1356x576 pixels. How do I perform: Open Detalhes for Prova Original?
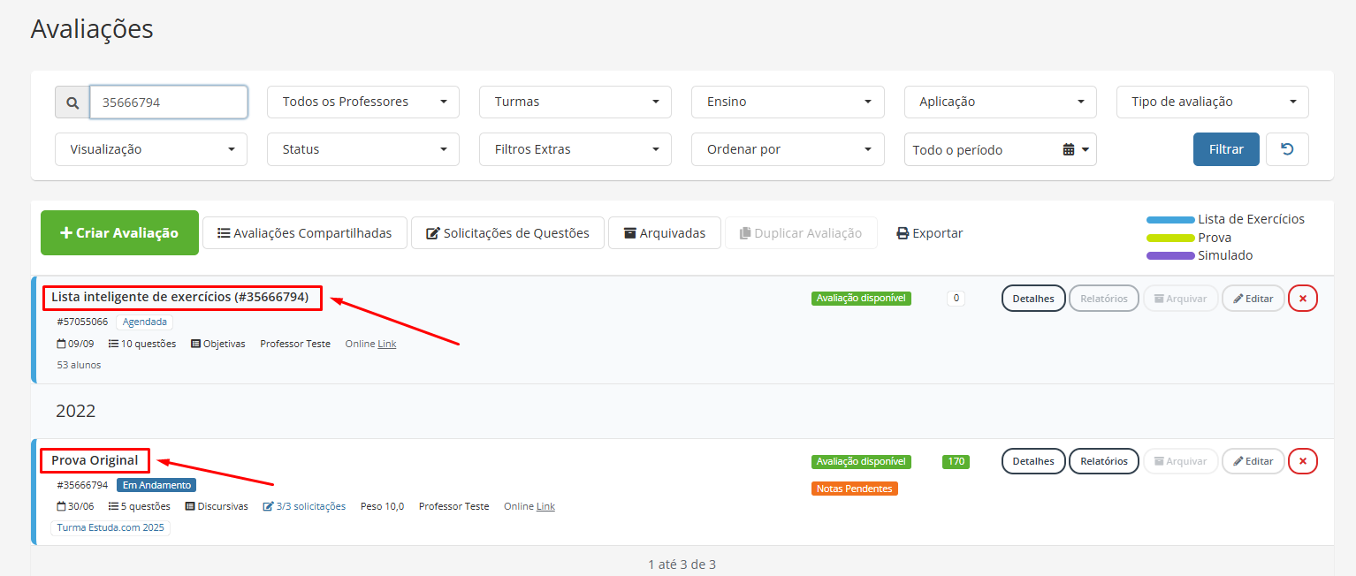(x=1033, y=461)
